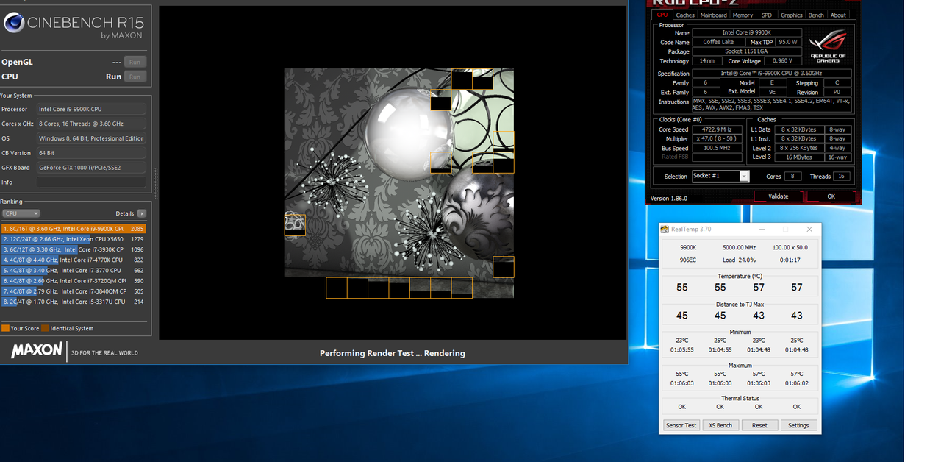This screenshot has width=941, height=462.
Task: Click the Performing Render Test status text
Action: click(x=393, y=353)
